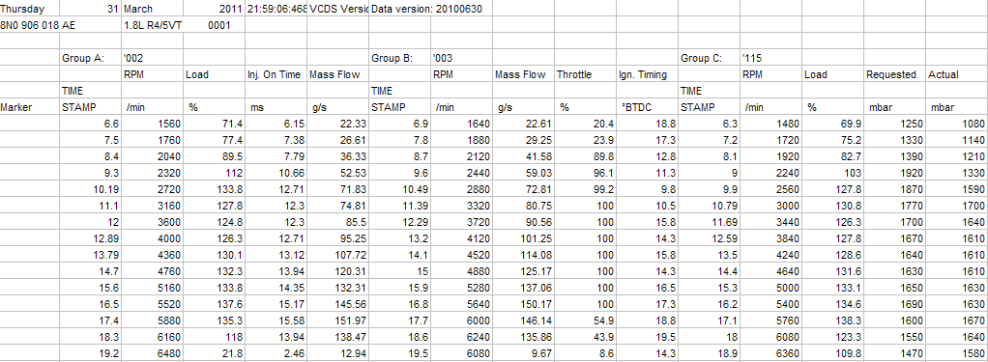This screenshot has width=988, height=362.
Task: Click time stamp value 10.19
Action: (91, 189)
